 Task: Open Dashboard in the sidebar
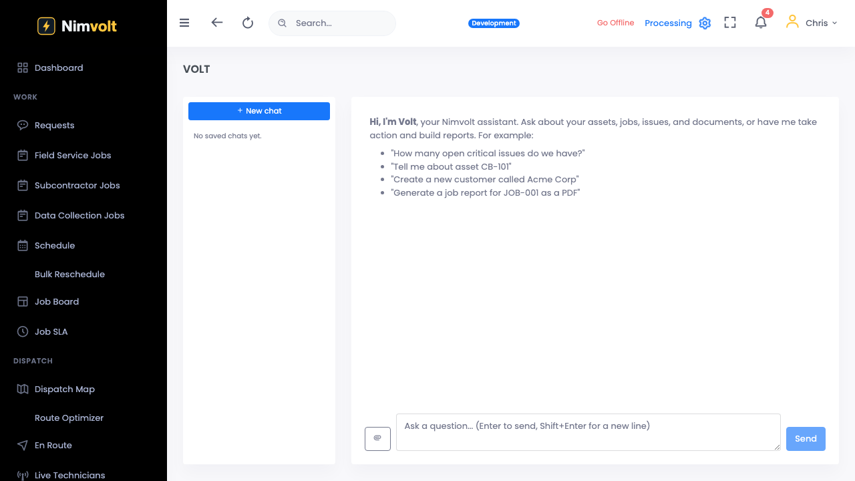tap(59, 67)
